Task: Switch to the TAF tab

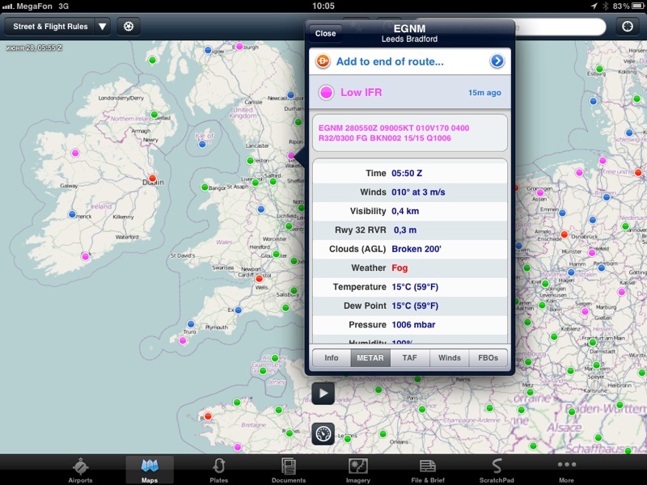Action: 409,358
